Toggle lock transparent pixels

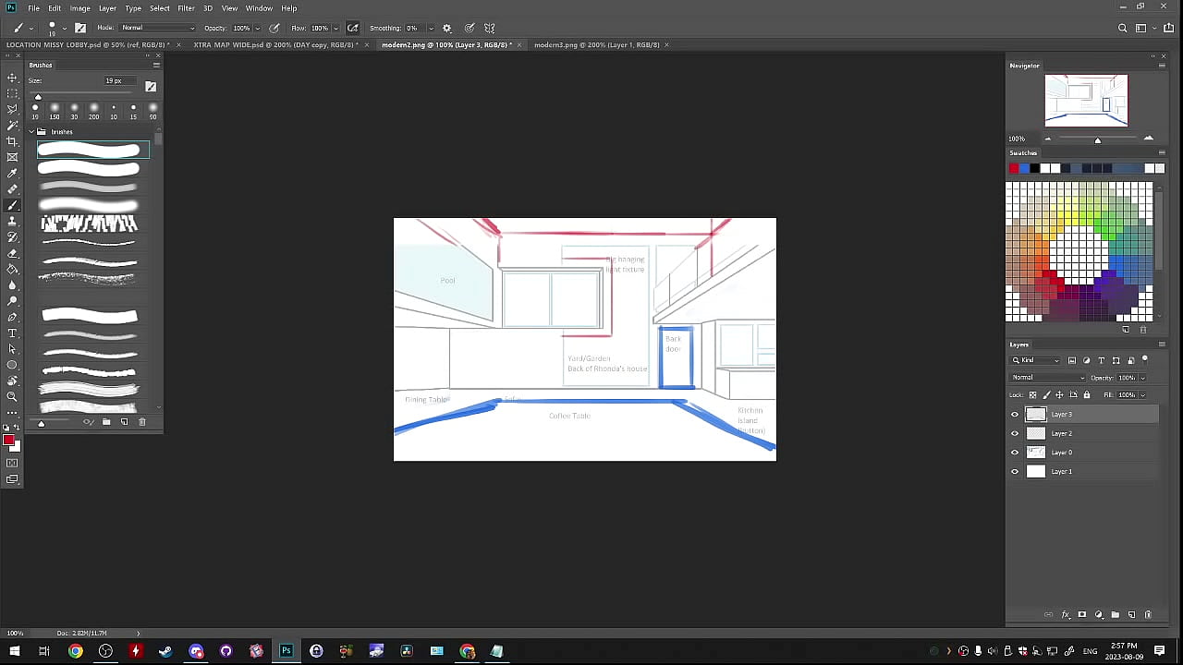point(1033,395)
